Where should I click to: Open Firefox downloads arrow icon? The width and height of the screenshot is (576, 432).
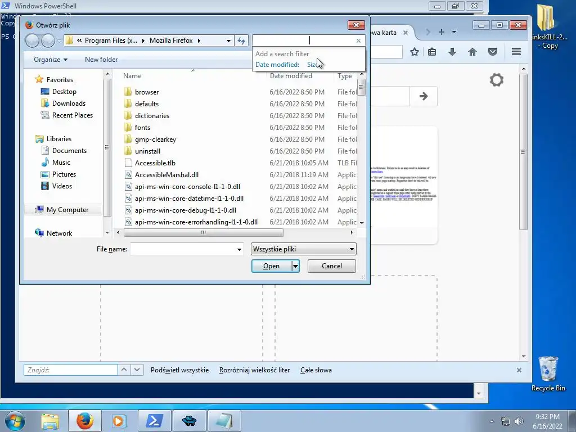point(452,52)
